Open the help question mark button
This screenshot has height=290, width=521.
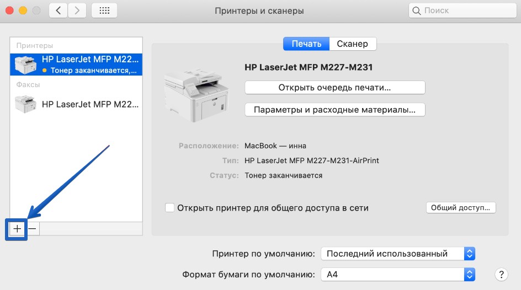[x=501, y=274]
